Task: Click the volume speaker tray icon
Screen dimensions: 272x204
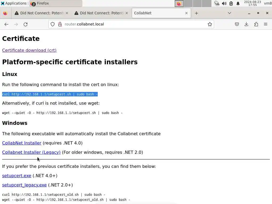Action: tap(224, 3)
